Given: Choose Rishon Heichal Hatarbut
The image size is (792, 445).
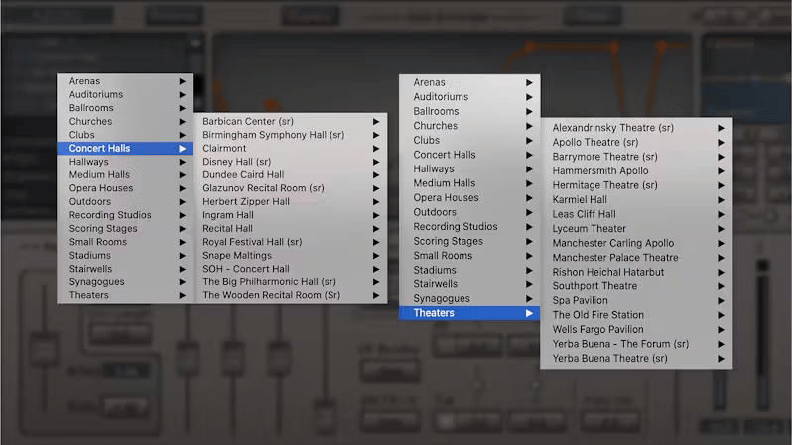Looking at the screenshot, I should pos(636,272).
